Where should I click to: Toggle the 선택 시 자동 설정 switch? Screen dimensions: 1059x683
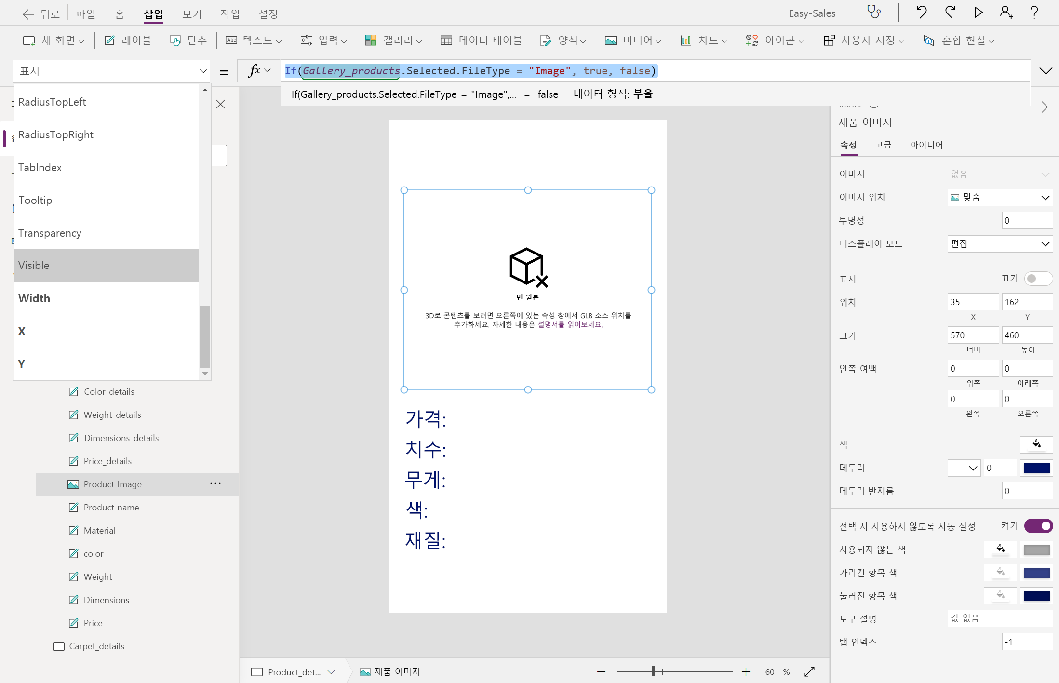coord(1038,526)
